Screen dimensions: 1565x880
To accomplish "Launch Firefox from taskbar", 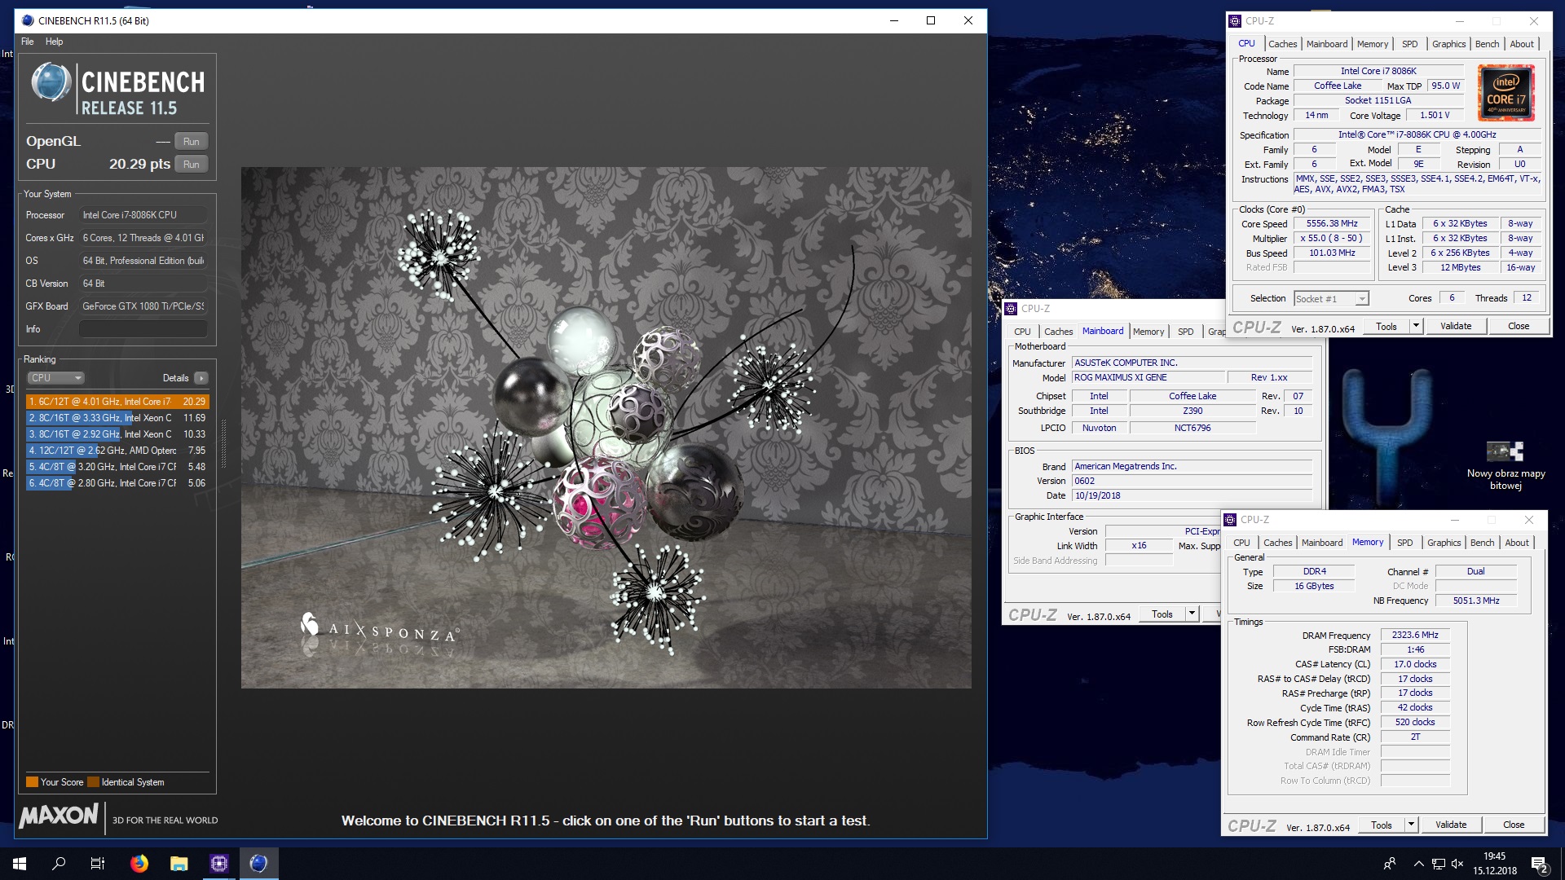I will (139, 864).
